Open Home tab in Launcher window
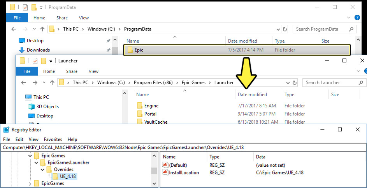367x188 pixels. [49, 71]
